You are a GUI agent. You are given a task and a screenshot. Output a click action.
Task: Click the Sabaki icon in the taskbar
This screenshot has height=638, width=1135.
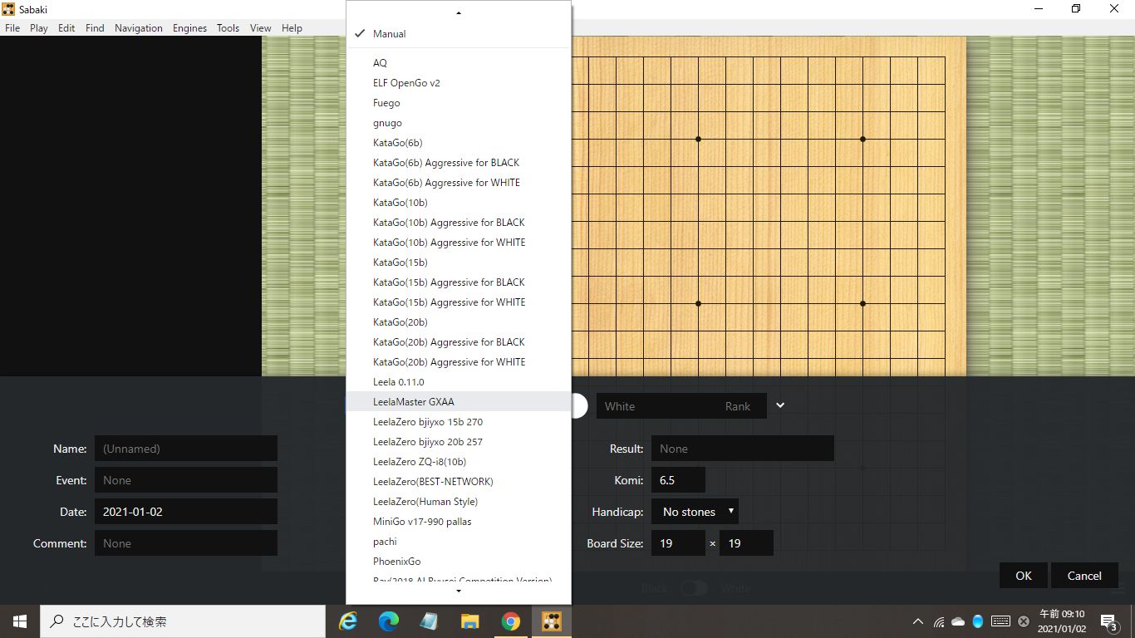[x=551, y=621]
